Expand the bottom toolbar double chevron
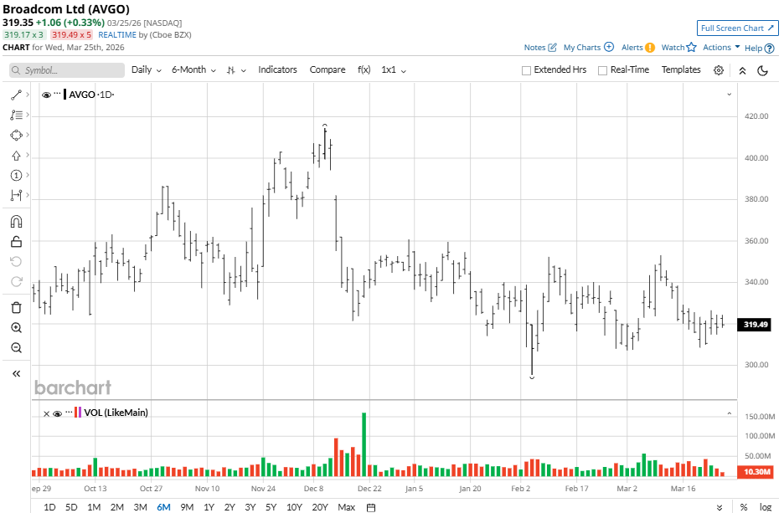 pyautogui.click(x=719, y=507)
